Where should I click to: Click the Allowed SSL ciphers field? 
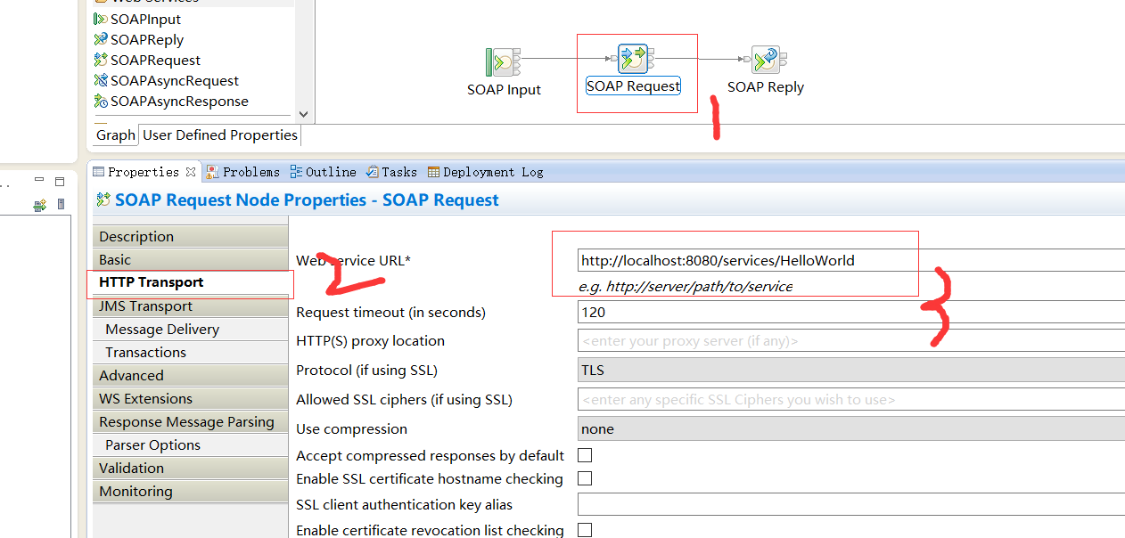coord(851,399)
